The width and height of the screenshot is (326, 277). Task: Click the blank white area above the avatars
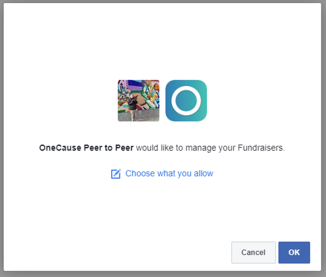pyautogui.click(x=162, y=41)
